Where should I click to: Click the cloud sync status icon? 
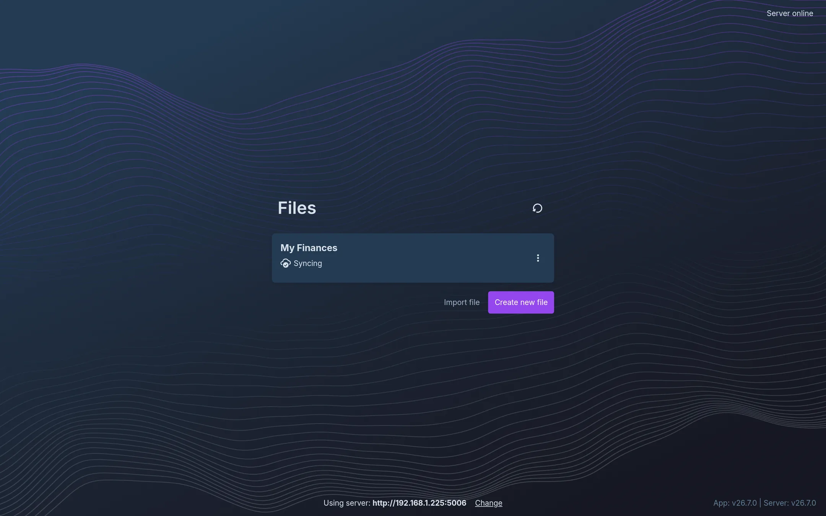pyautogui.click(x=285, y=263)
